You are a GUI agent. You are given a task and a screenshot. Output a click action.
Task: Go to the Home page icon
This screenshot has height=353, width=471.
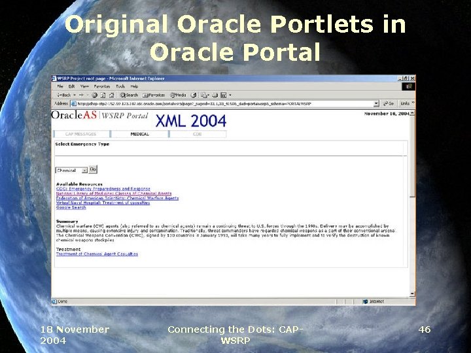(111, 95)
